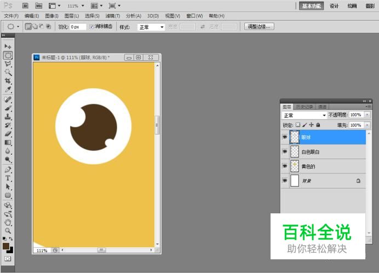Viewport: 379px width, 273px height.
Task: Hide the 眼球 layer
Action: [x=285, y=137]
